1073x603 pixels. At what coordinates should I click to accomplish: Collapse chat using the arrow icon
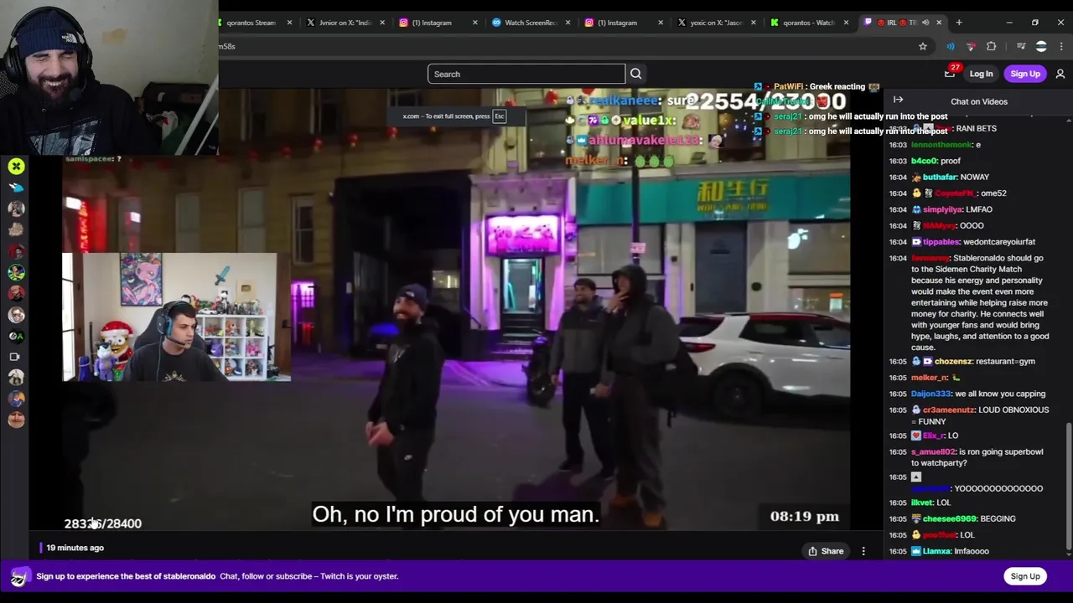[x=898, y=100]
